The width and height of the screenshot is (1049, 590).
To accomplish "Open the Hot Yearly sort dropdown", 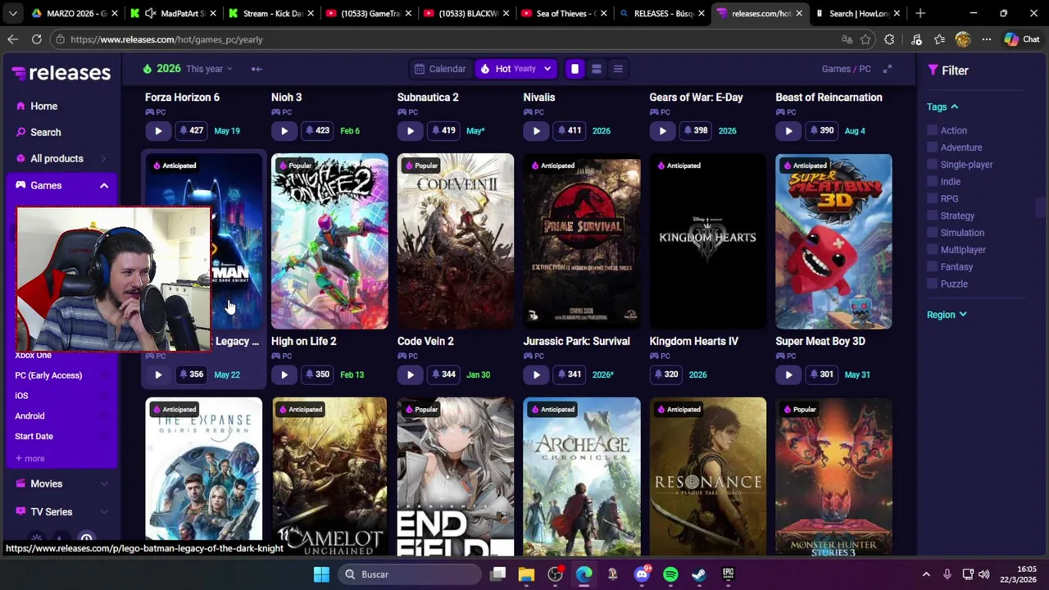I will 515,69.
